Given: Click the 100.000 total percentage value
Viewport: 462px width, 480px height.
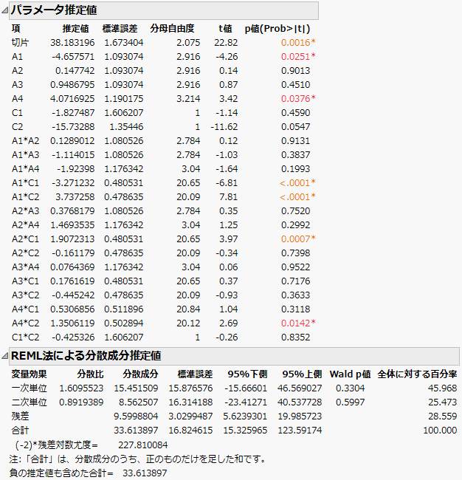Looking at the screenshot, I should (x=440, y=431).
